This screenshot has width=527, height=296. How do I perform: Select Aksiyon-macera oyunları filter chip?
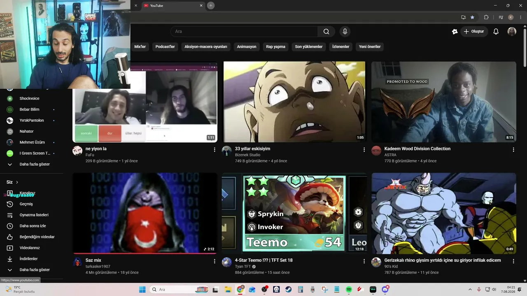(x=206, y=47)
